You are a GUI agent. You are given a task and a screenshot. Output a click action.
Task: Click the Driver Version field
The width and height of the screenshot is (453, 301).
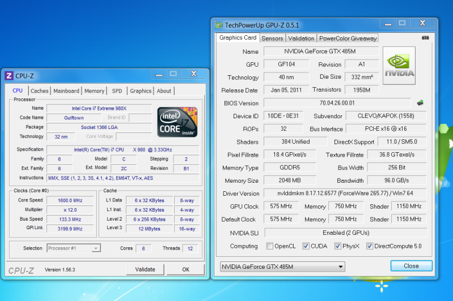tap(345, 193)
